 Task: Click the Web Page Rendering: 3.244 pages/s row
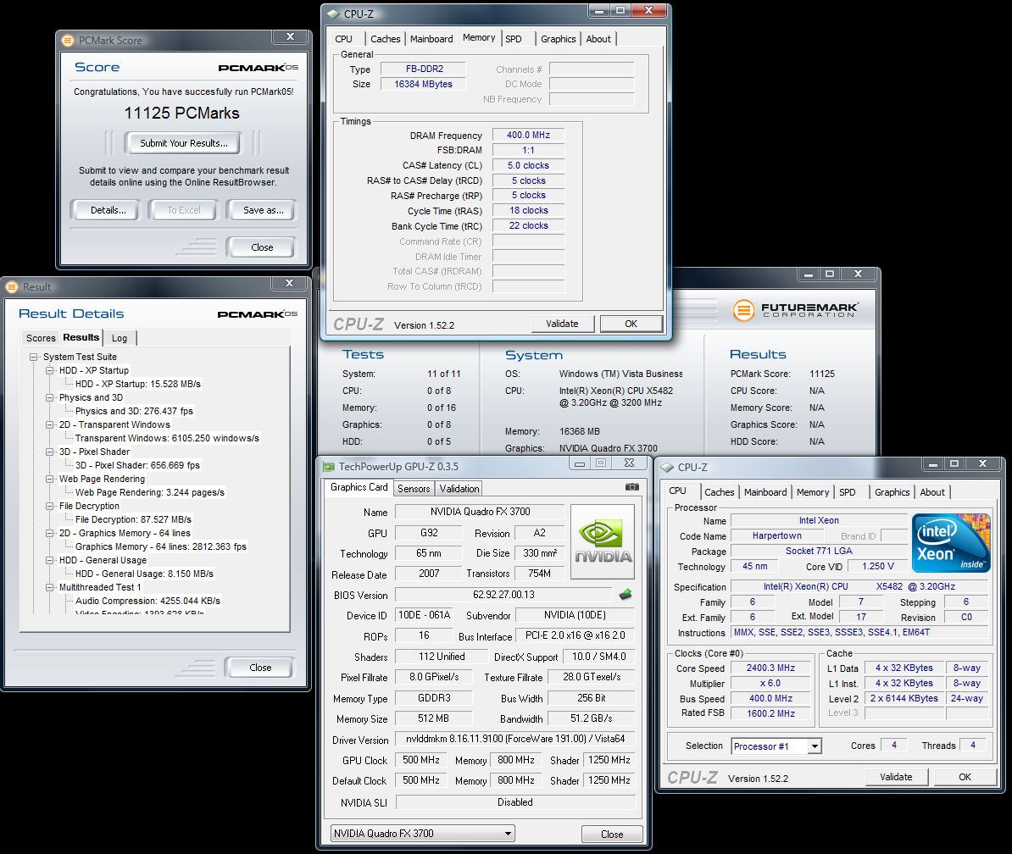[x=150, y=492]
